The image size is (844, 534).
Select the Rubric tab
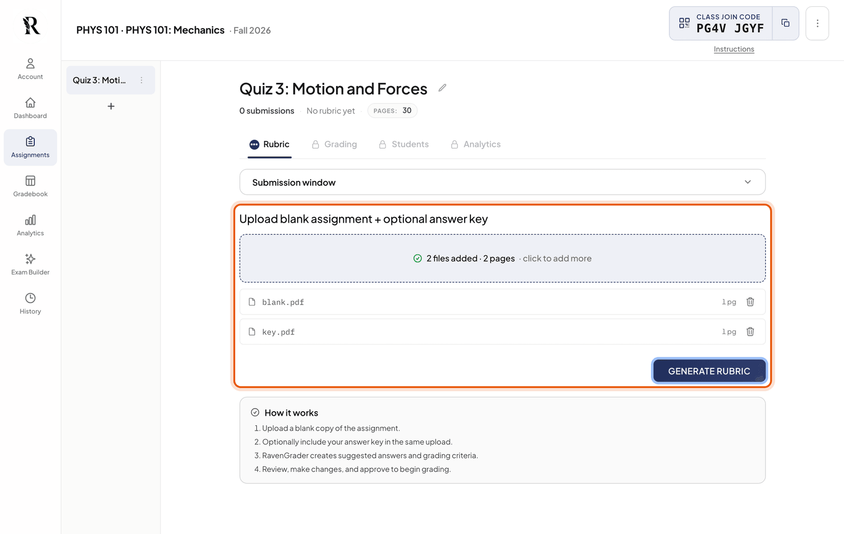click(x=270, y=145)
